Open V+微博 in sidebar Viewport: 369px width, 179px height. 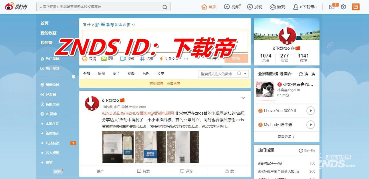click(x=49, y=114)
